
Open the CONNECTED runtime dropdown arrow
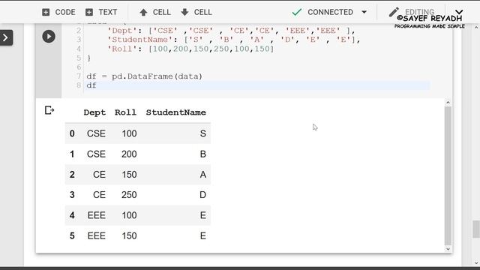click(x=364, y=12)
